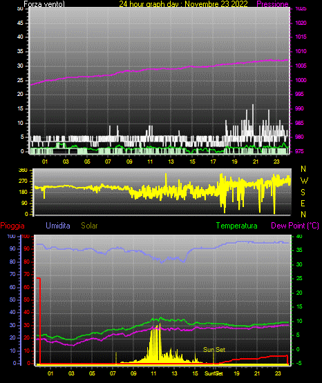The width and height of the screenshot is (322, 383).
Task: Click the red rain spike at chart start
Action: click(x=39, y=320)
